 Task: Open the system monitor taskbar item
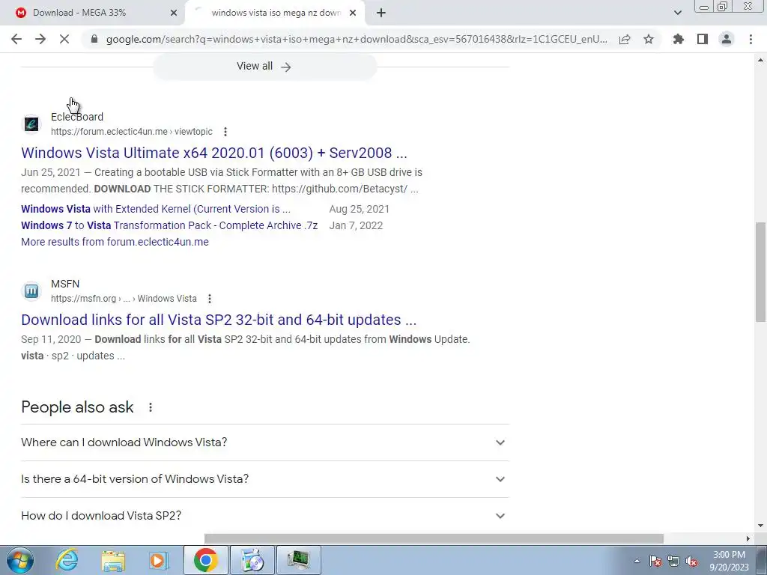click(299, 560)
